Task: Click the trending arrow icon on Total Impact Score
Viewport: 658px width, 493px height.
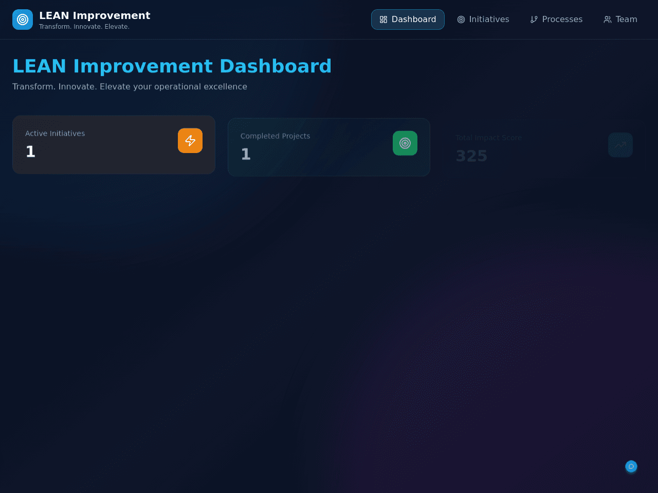Action: pyautogui.click(x=620, y=145)
